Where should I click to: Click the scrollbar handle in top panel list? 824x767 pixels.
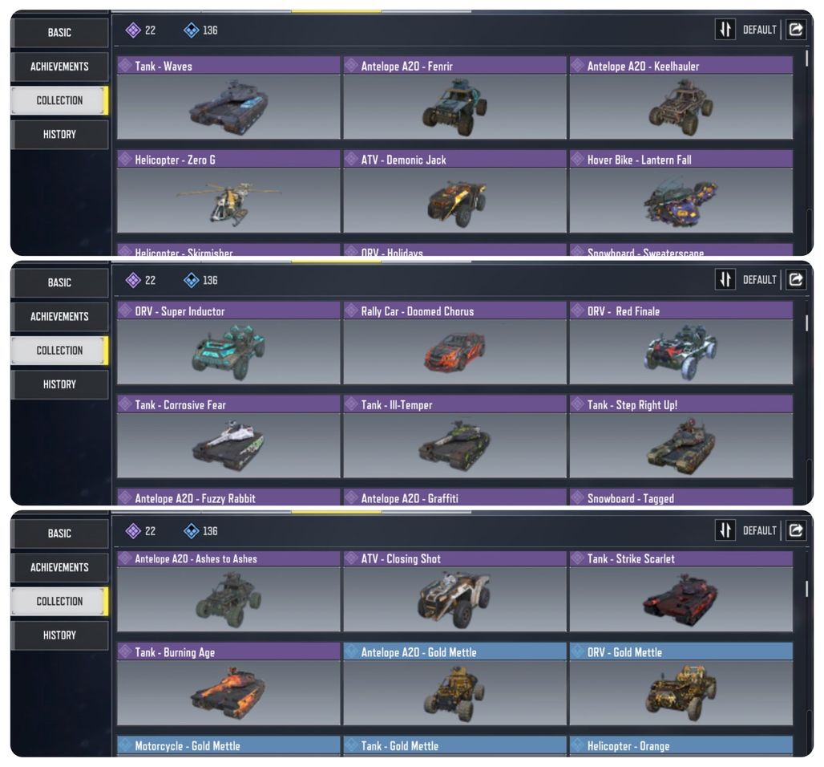click(806, 58)
